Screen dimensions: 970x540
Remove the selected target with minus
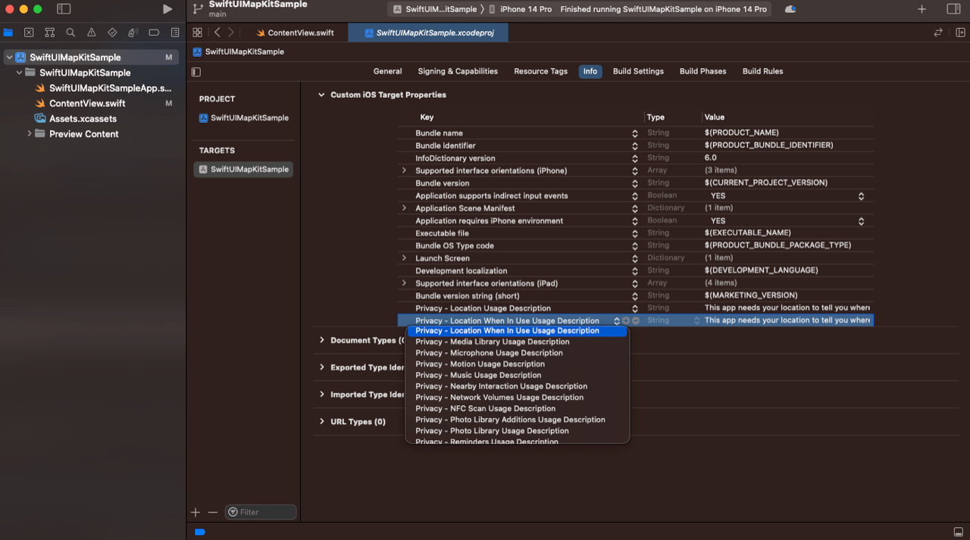pos(213,513)
